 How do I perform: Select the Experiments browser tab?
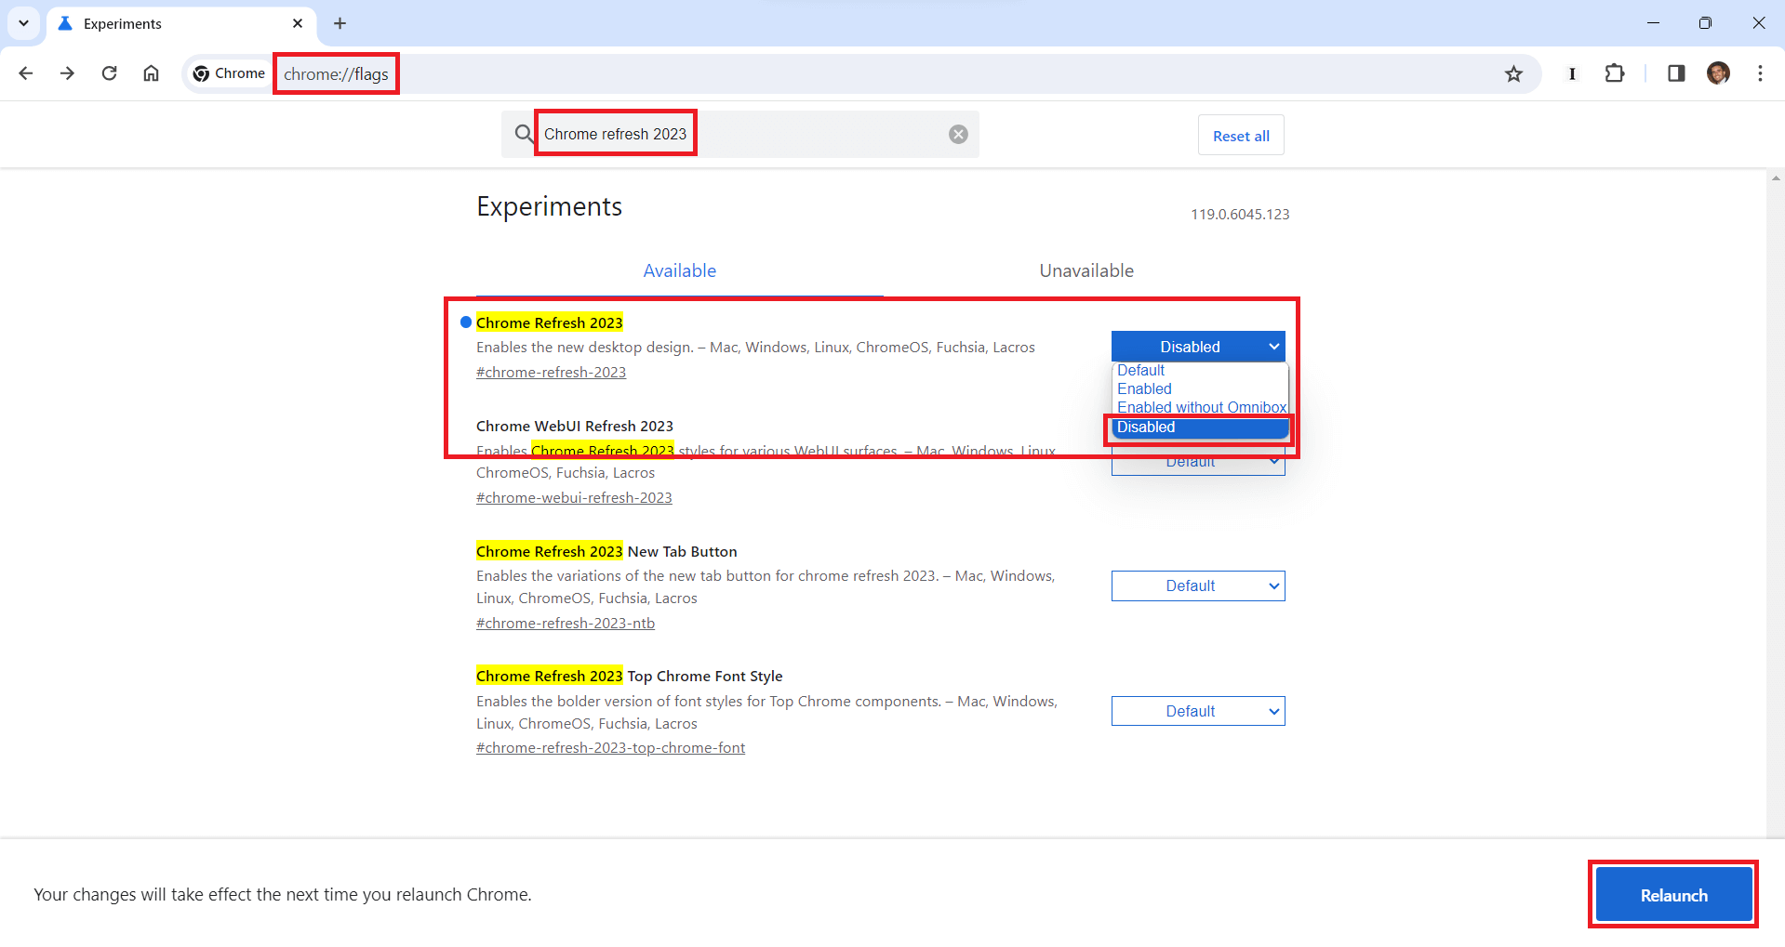coord(181,23)
